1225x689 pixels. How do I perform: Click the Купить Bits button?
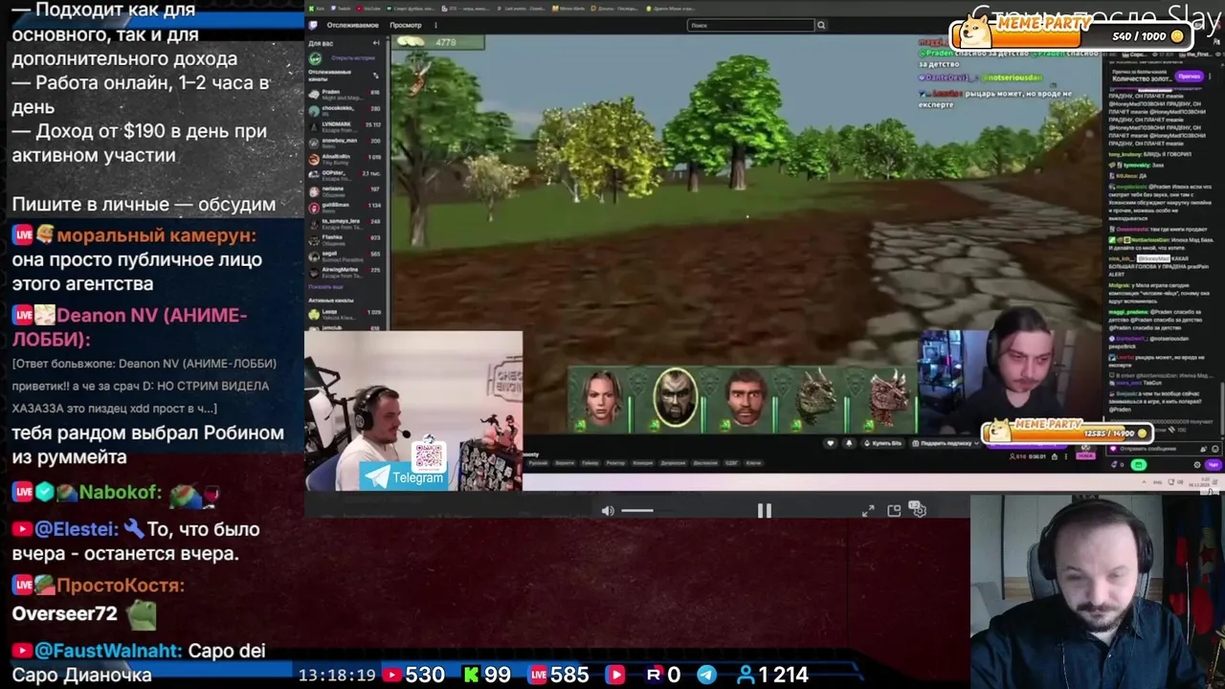click(x=883, y=443)
